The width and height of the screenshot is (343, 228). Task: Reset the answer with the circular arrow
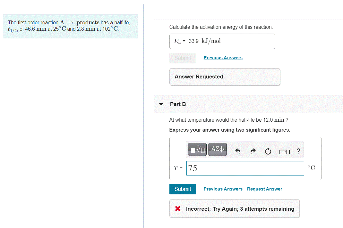pyautogui.click(x=268, y=151)
